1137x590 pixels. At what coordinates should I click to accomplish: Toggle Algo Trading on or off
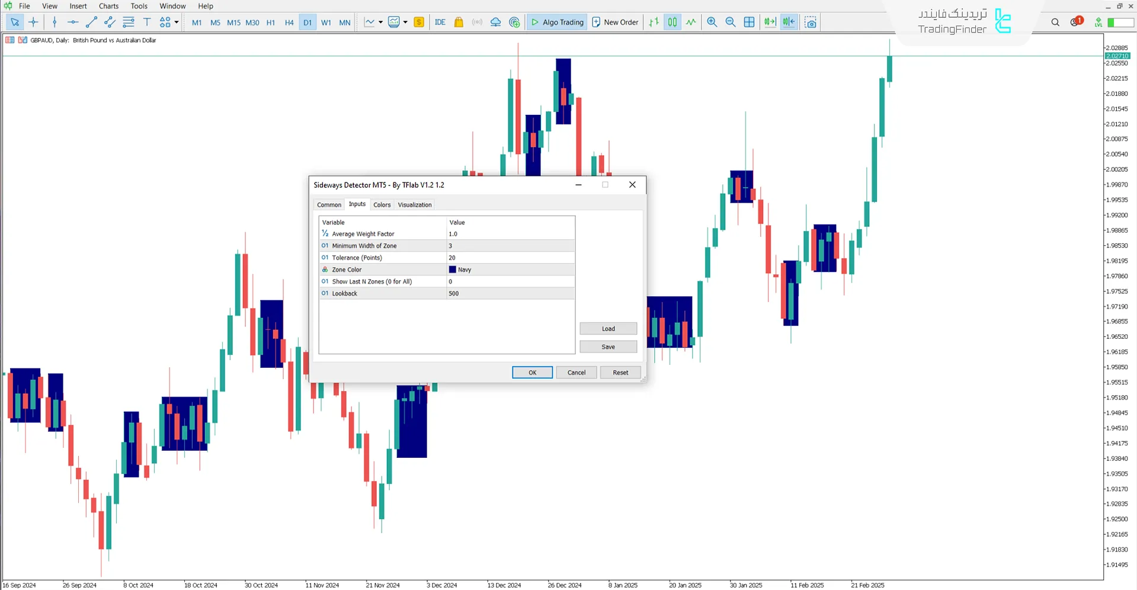(557, 23)
